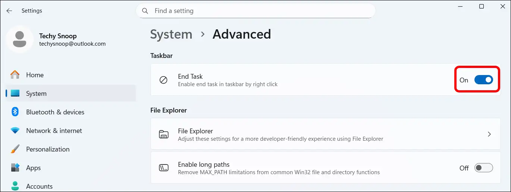Click the File Explorer folder icon
This screenshot has width=511, height=192.
(163, 134)
